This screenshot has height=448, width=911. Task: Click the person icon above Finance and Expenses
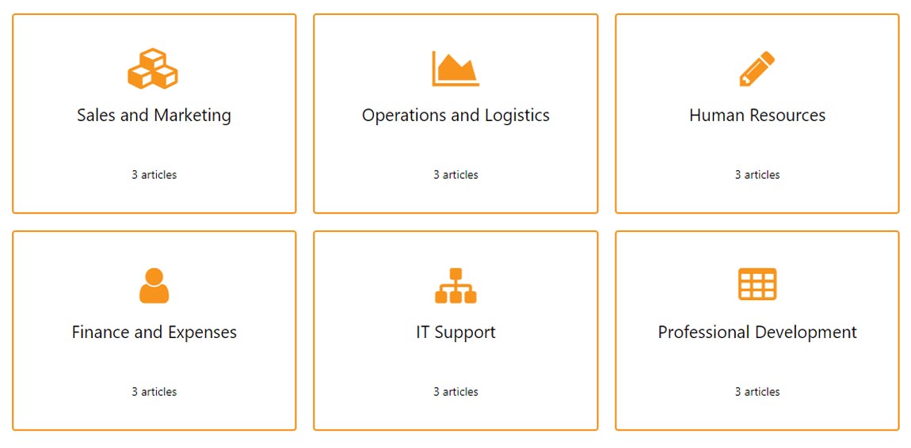click(x=154, y=286)
